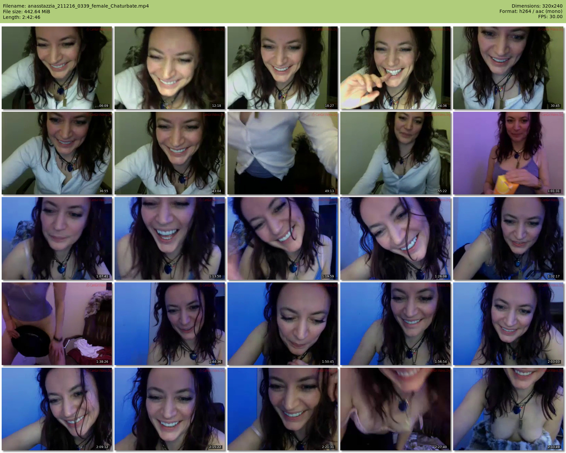Open the frame marked 36:55
This screenshot has height=453, width=566.
point(57,153)
